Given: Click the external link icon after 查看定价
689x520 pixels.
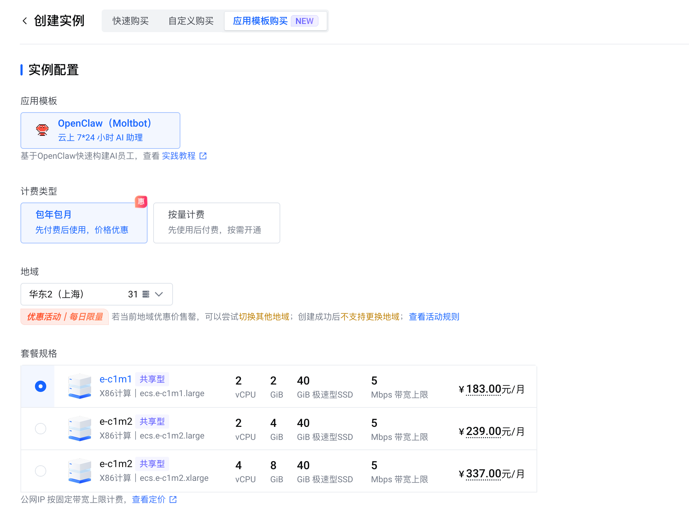Looking at the screenshot, I should click(173, 499).
